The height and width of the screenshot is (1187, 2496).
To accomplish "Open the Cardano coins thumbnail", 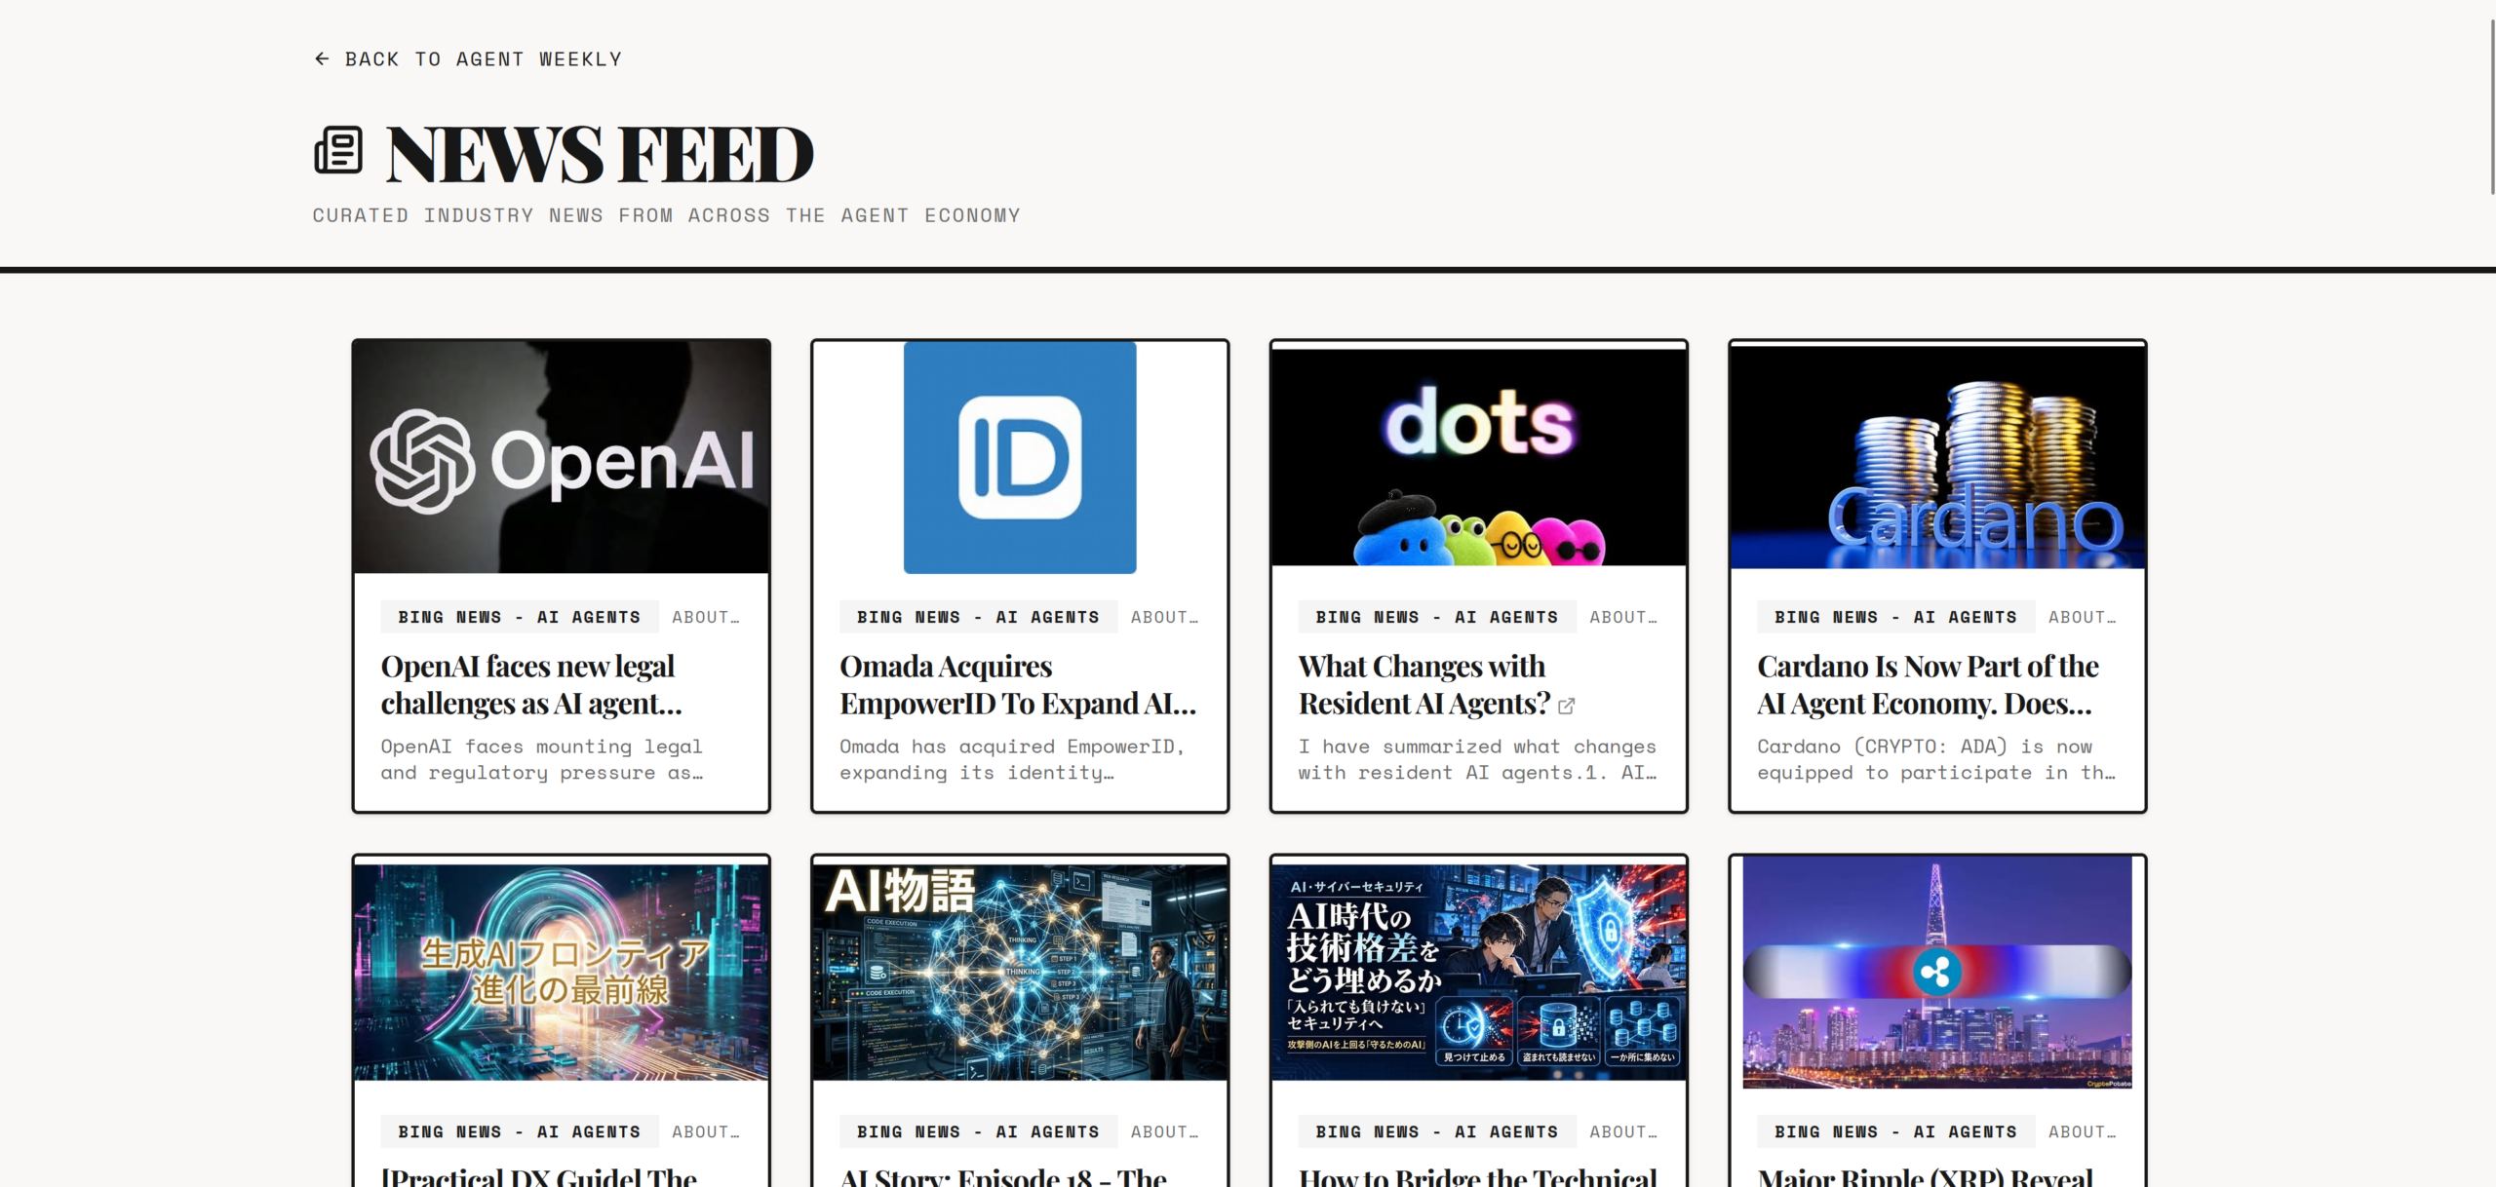I will (x=1937, y=457).
